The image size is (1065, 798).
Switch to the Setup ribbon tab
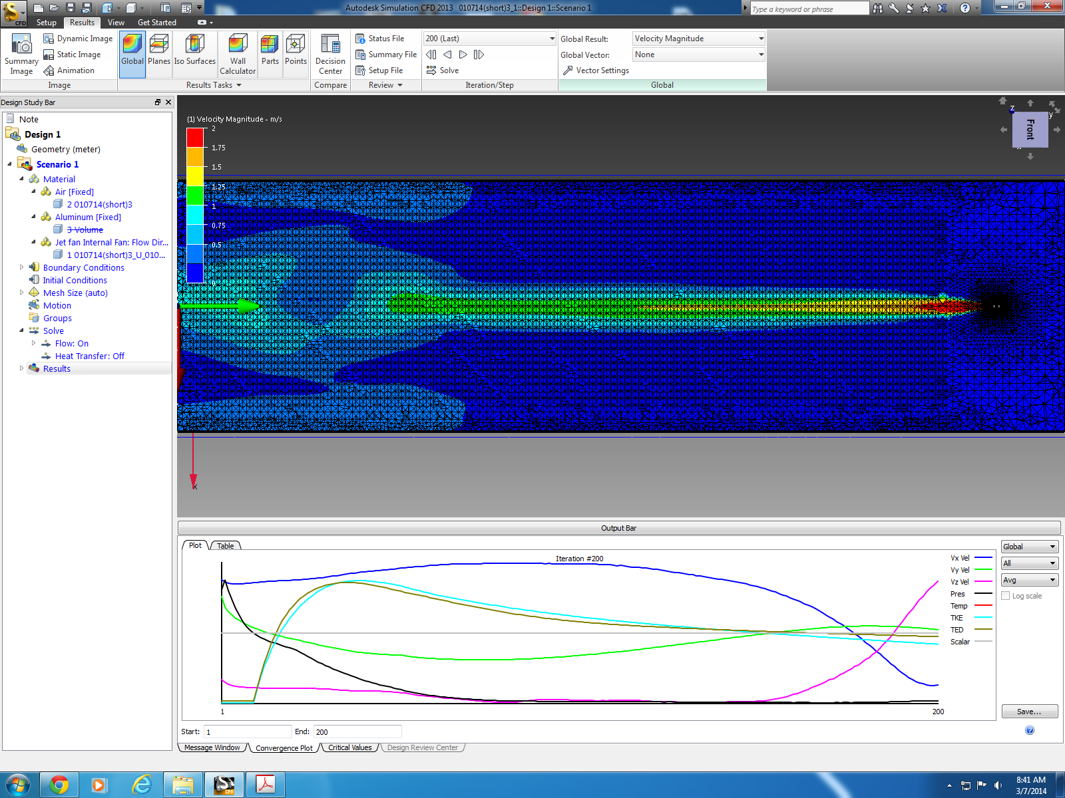47,23
